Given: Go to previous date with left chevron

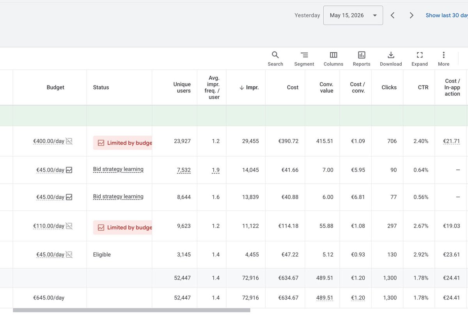Looking at the screenshot, I should tap(393, 15).
